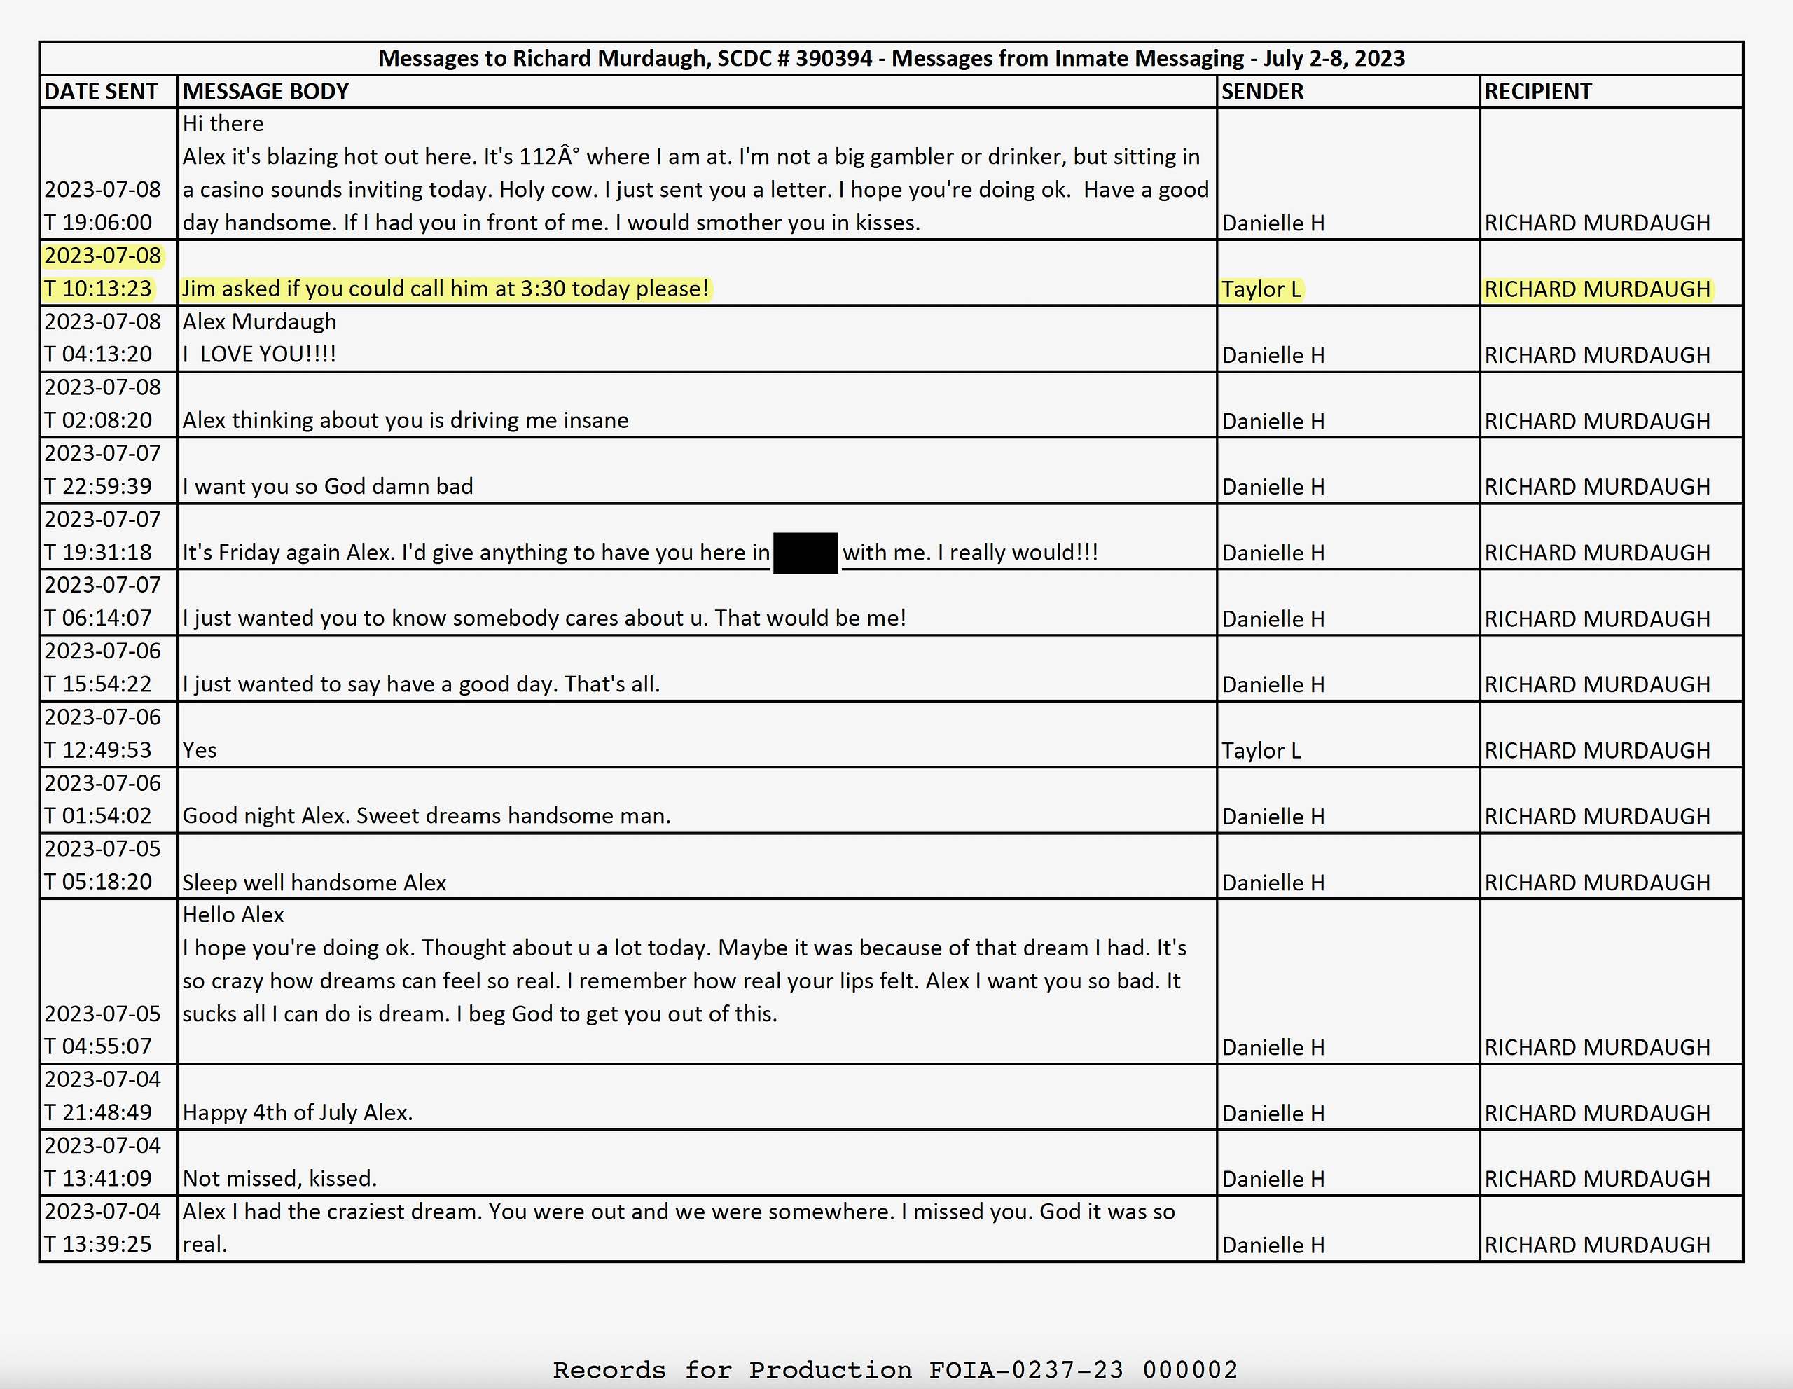
Task: Click the black redacted box in message
Action: [x=805, y=553]
